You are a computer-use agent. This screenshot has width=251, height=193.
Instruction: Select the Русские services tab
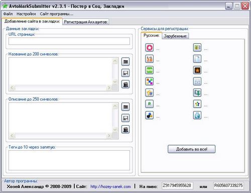[152, 35]
